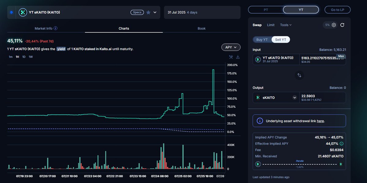This screenshot has width=367, height=183.
Task: Swap input and output direction icon
Action: tap(299, 75)
